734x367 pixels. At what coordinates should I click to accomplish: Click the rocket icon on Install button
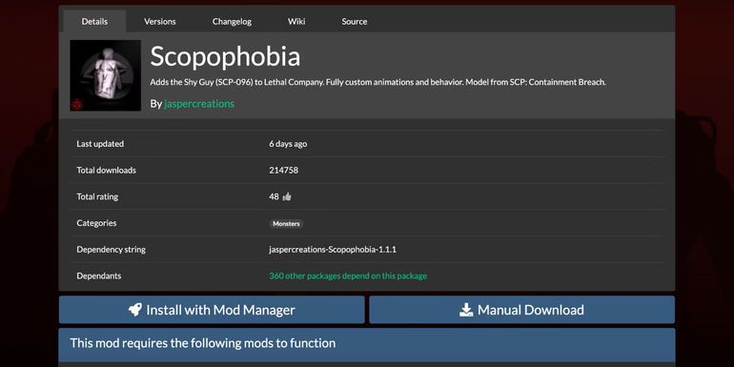[x=135, y=310]
